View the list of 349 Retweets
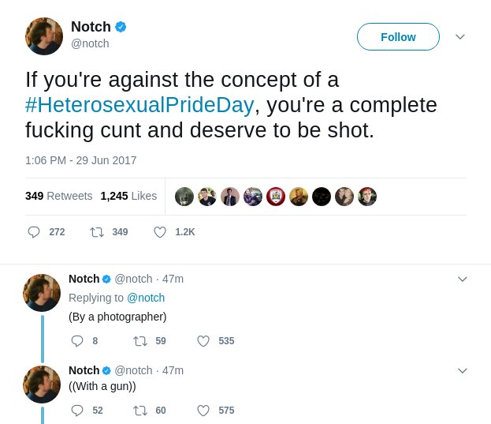Viewport: 491px width, 424px height. [58, 196]
